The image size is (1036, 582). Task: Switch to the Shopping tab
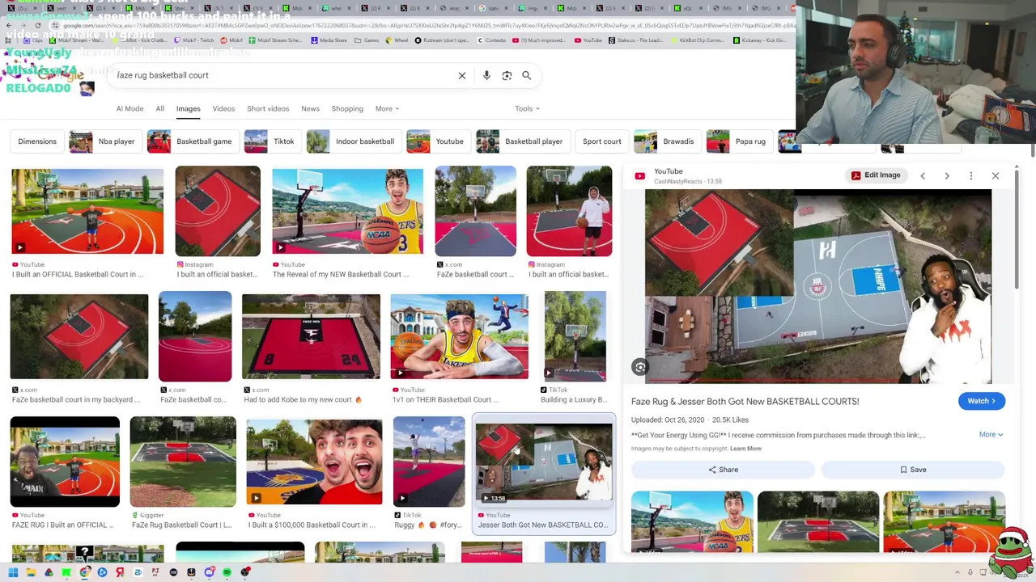point(347,108)
